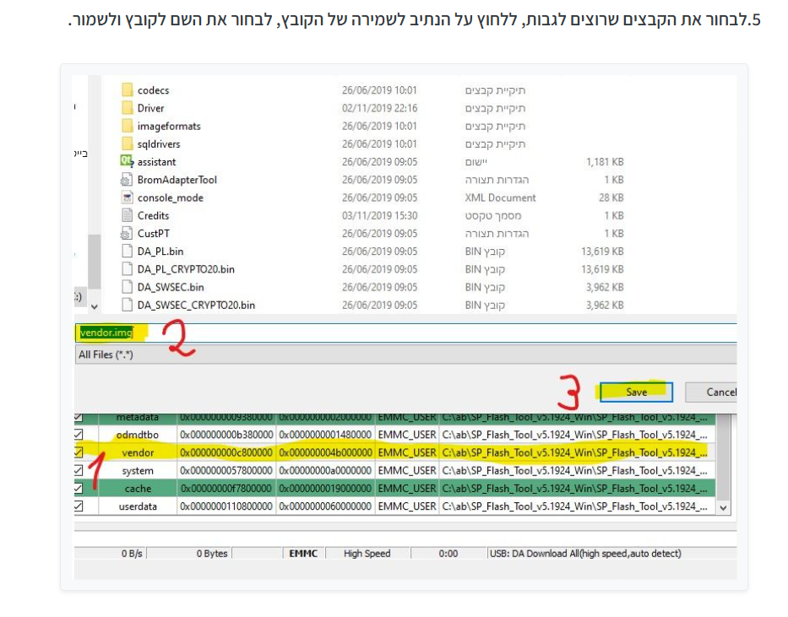
Task: Select the console_mode XML file icon
Action: [128, 198]
